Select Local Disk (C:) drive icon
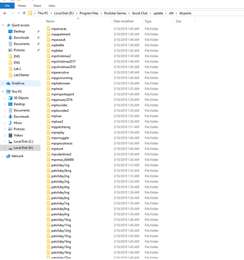Screen dimensions: 244x260 click(x=10, y=141)
